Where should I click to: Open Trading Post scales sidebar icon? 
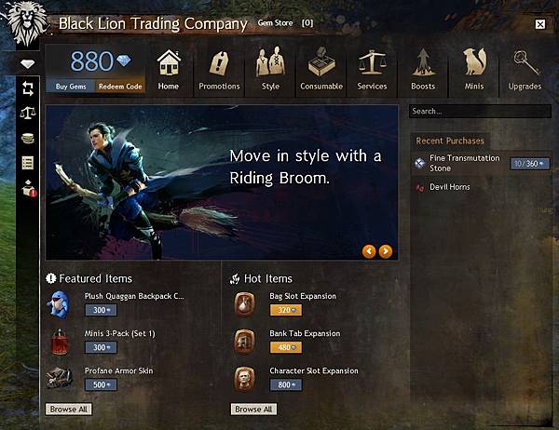pos(28,113)
